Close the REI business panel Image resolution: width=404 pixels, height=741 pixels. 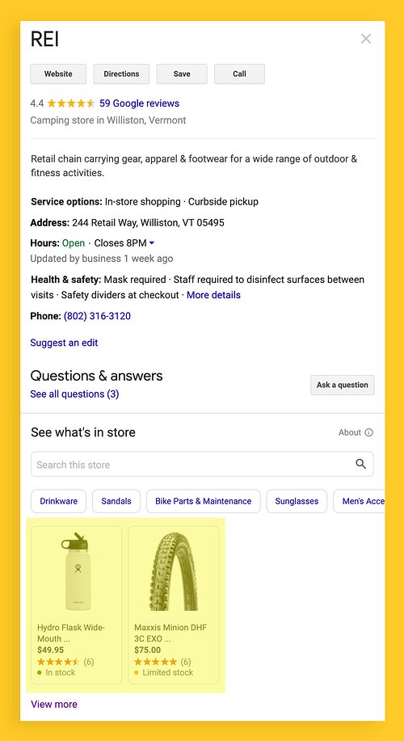(366, 39)
